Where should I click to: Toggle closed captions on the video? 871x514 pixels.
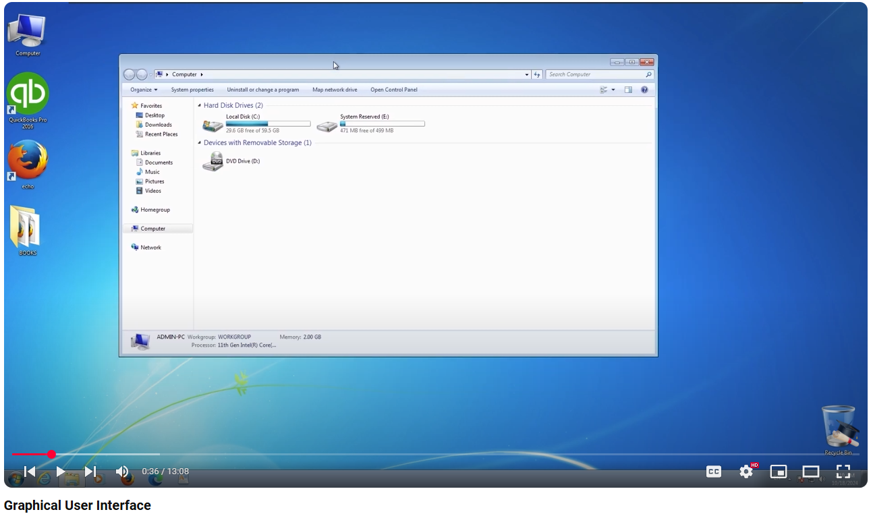pyautogui.click(x=714, y=472)
